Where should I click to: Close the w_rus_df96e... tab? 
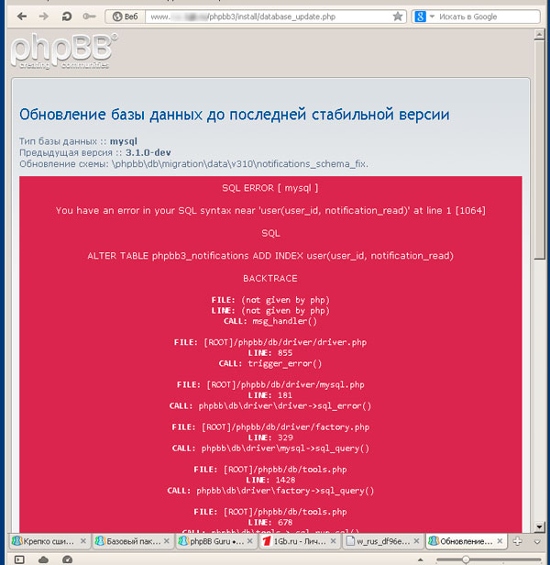tap(416, 541)
